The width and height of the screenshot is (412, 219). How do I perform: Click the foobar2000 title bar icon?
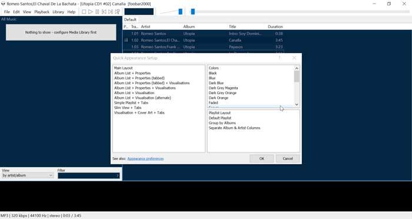(3, 4)
